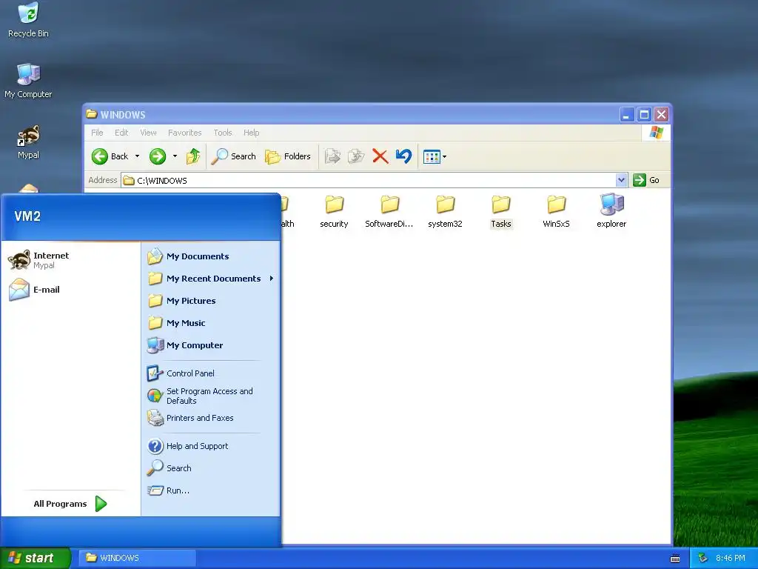758x569 pixels.
Task: Open My Documents in Start menu
Action: click(211, 256)
